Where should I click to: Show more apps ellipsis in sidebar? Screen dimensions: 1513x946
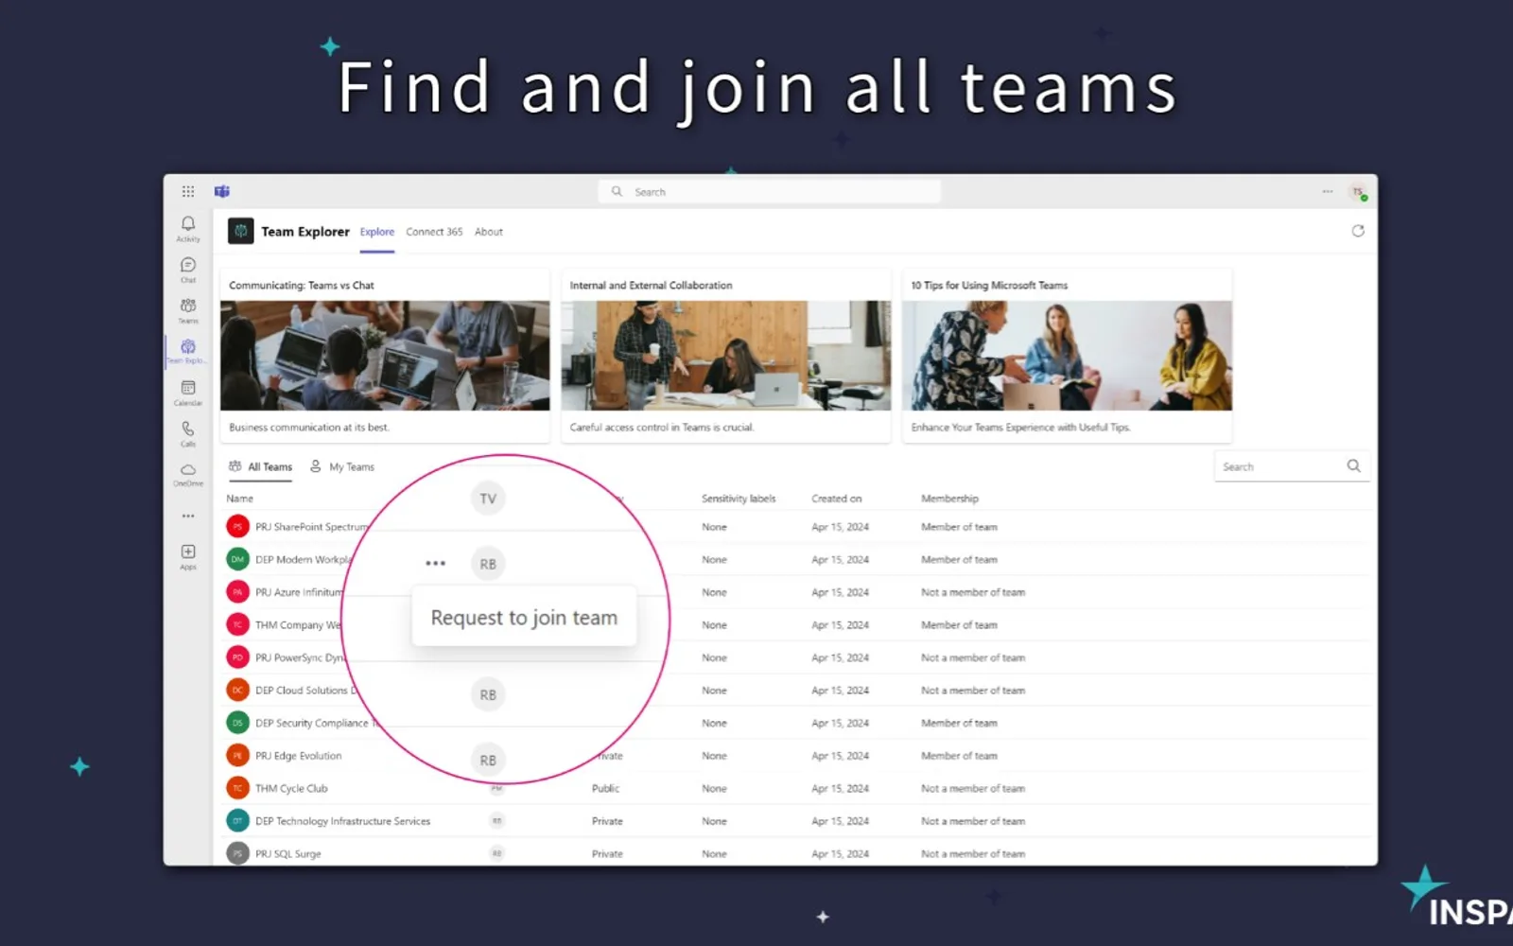click(x=188, y=516)
